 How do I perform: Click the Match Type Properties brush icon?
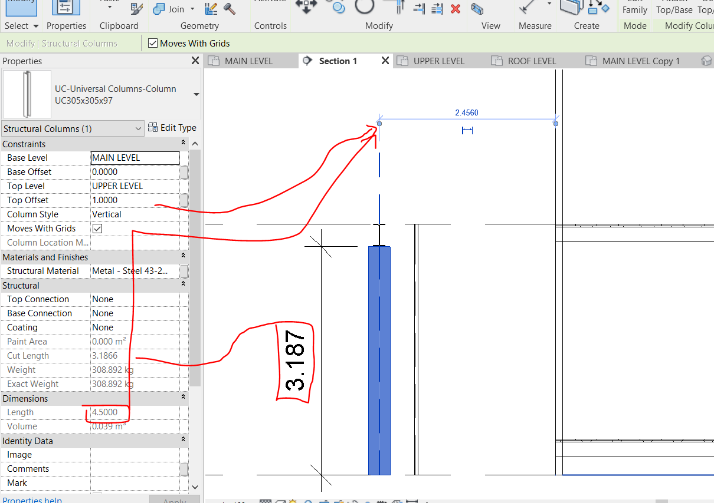tap(136, 9)
